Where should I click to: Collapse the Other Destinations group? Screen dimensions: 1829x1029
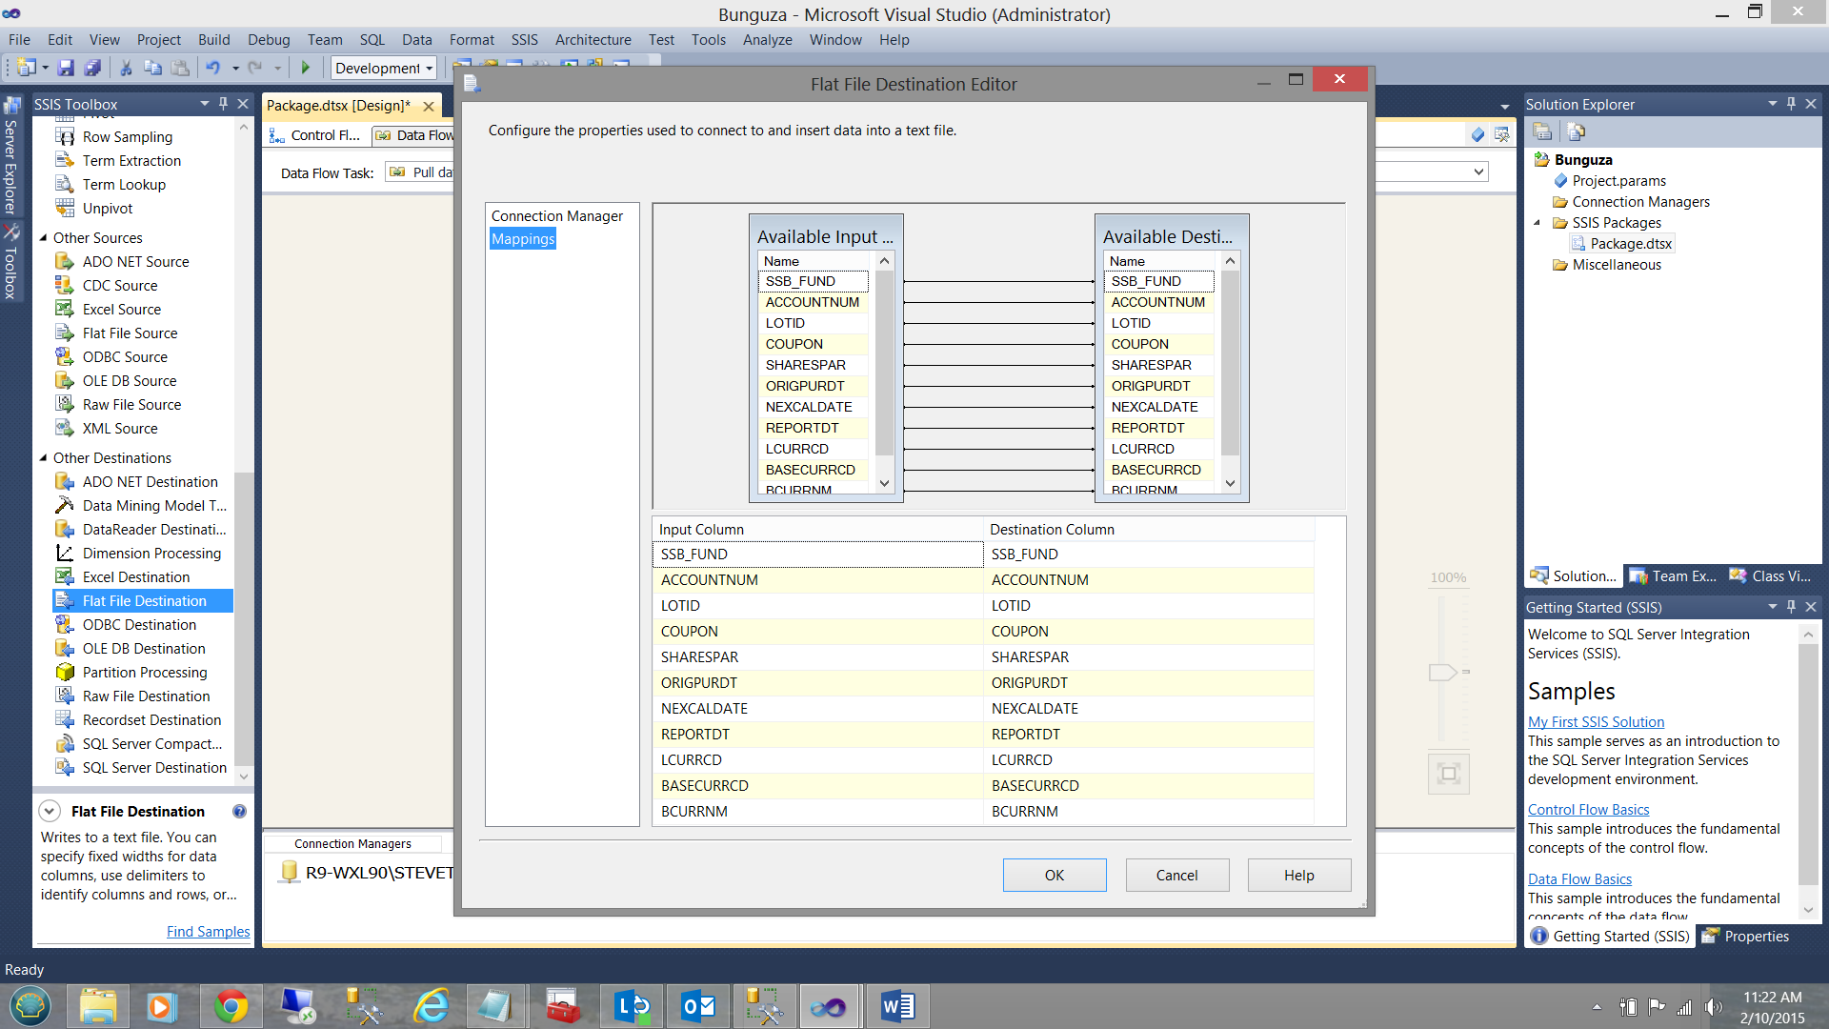[x=43, y=458]
